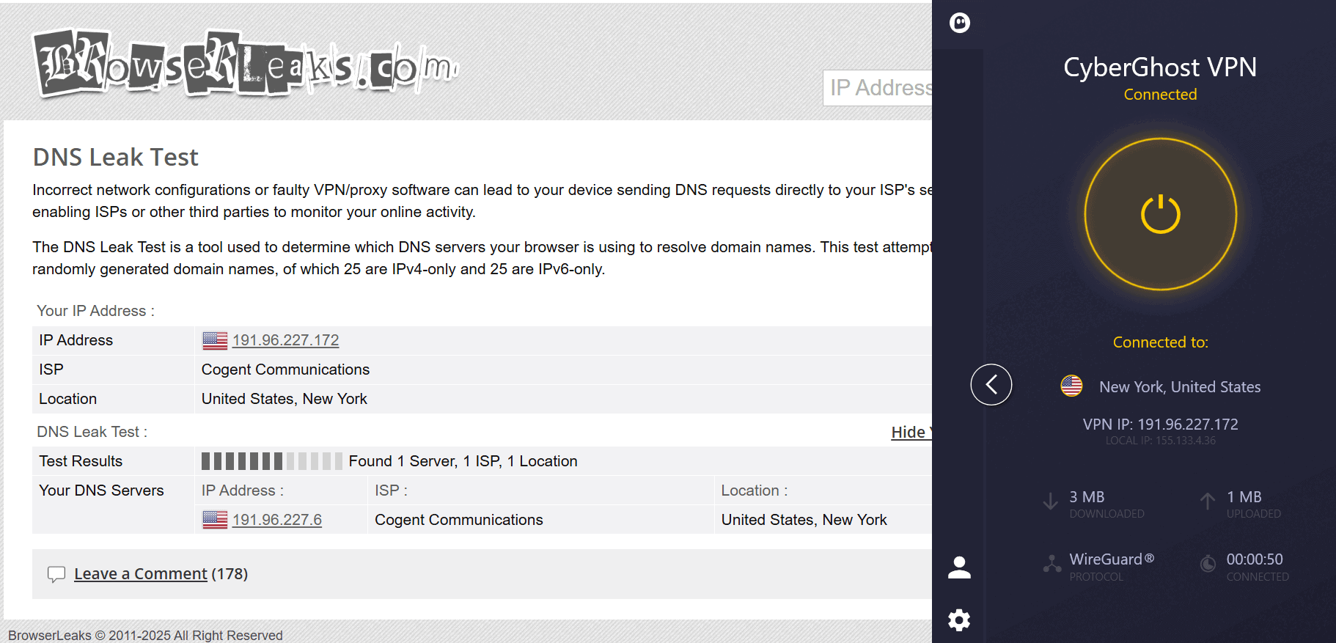Click the comment speech bubble icon

(56, 574)
